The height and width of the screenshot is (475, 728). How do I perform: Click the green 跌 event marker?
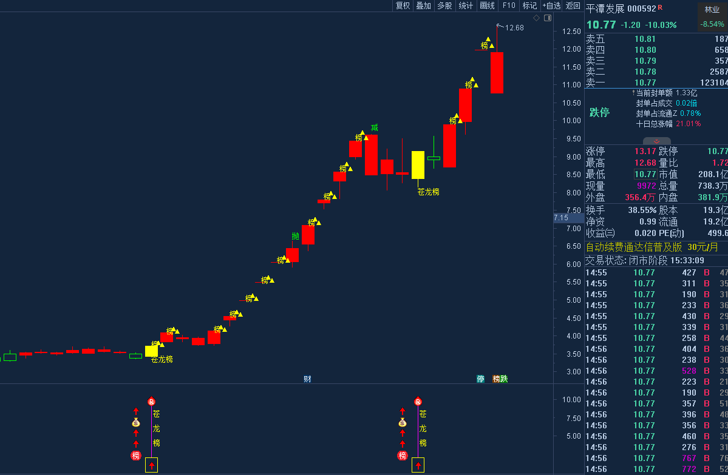coord(504,379)
